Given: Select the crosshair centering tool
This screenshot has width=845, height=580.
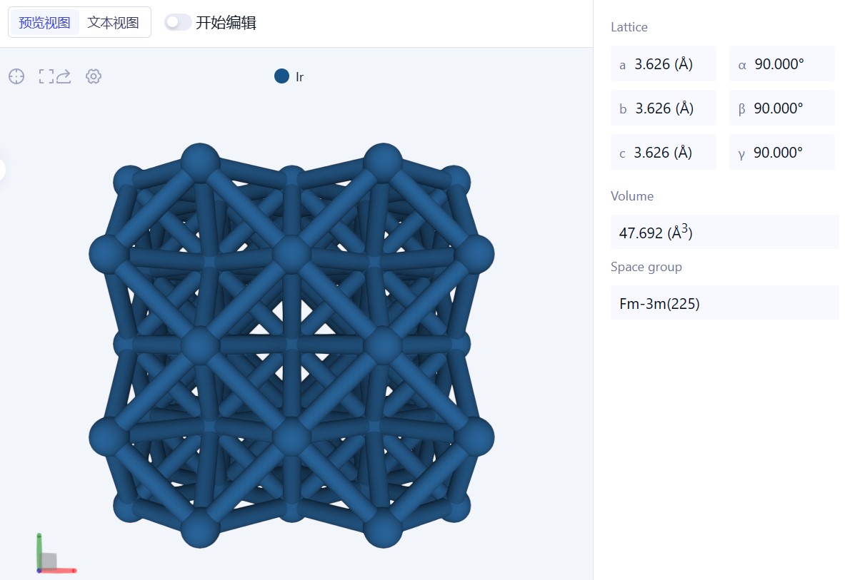Looking at the screenshot, I should pos(16,76).
